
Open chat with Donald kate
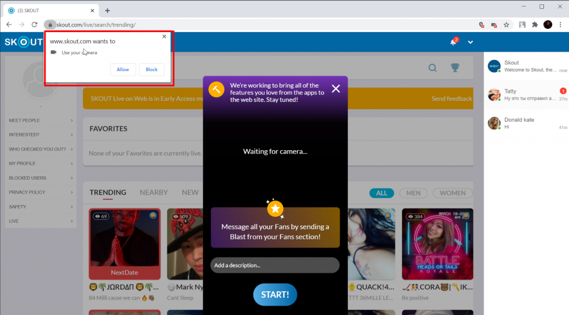click(x=526, y=124)
